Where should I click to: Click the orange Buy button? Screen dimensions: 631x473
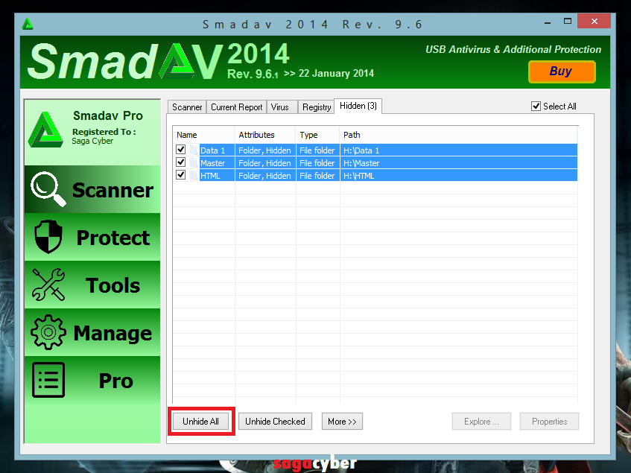(x=562, y=72)
